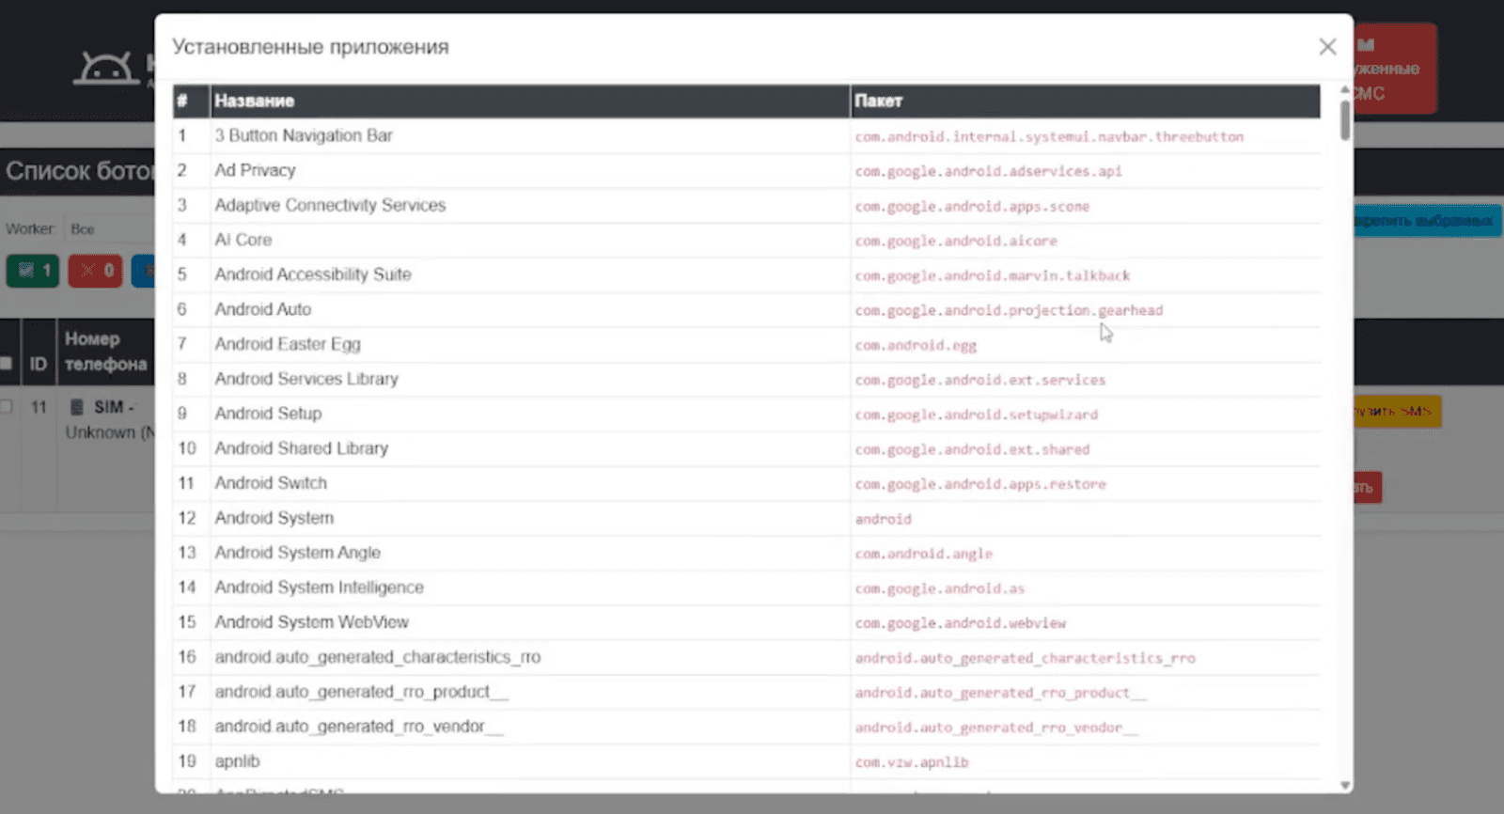Click package com.google.android.ext.shared

point(972,449)
